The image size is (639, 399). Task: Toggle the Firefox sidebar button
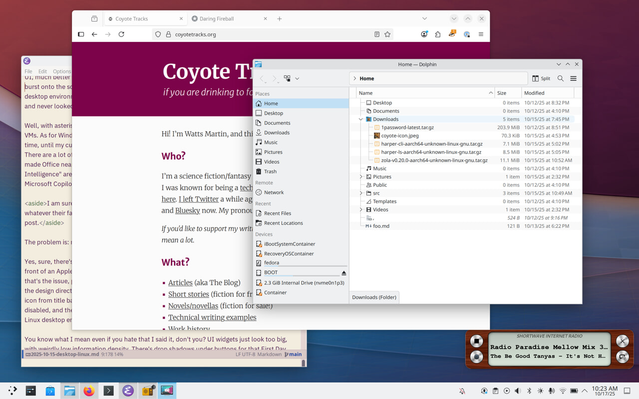[x=81, y=34]
